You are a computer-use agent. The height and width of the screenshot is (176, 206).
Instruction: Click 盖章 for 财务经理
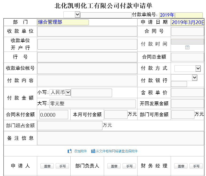tap(181, 166)
